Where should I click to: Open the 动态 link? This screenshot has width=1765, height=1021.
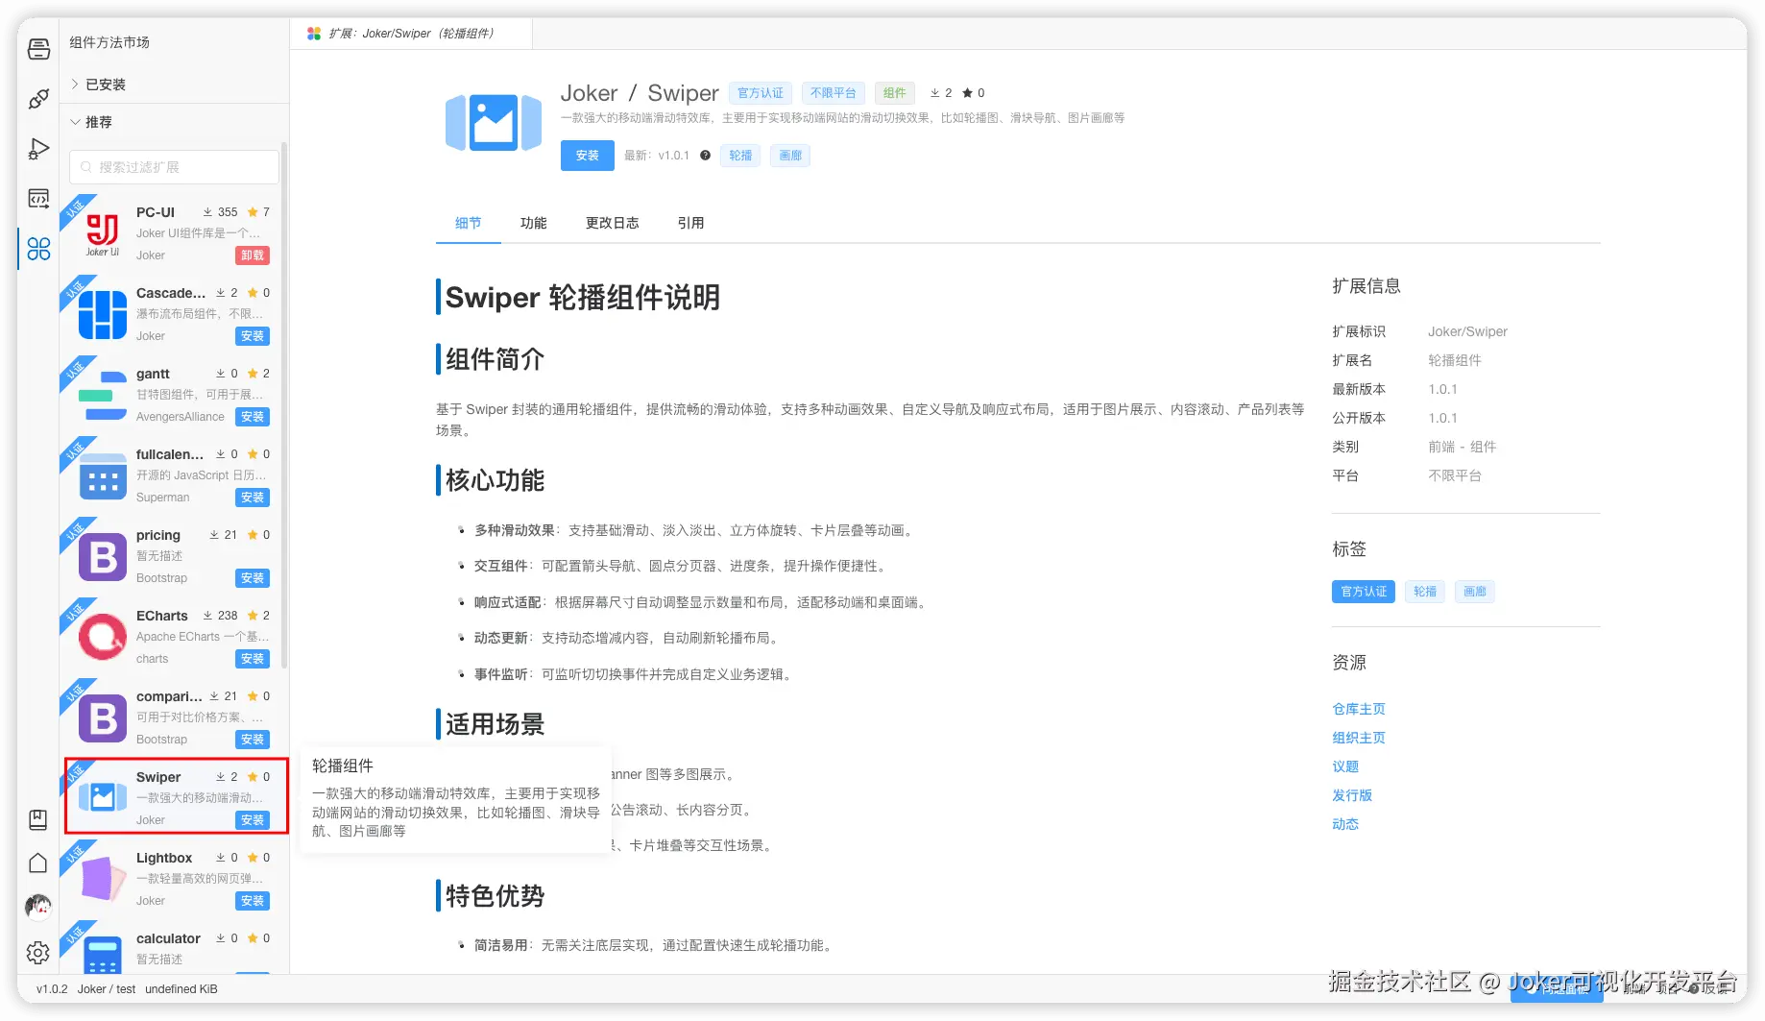tap(1345, 824)
